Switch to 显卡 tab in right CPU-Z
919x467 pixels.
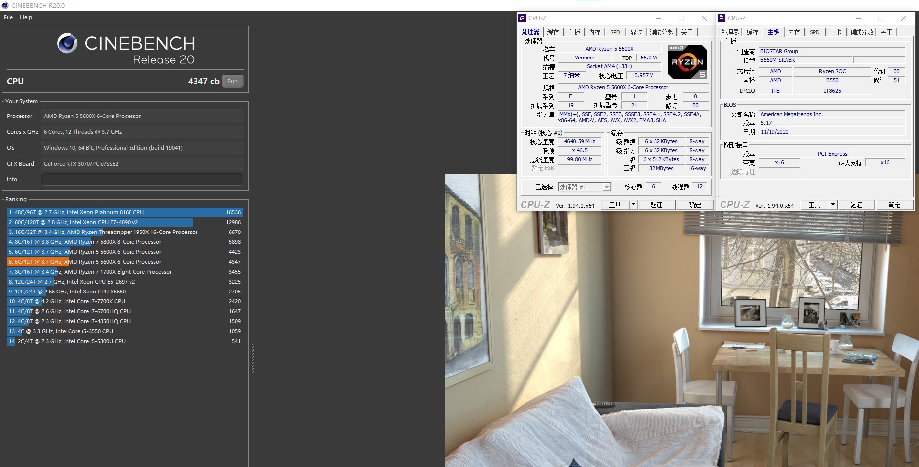point(836,32)
